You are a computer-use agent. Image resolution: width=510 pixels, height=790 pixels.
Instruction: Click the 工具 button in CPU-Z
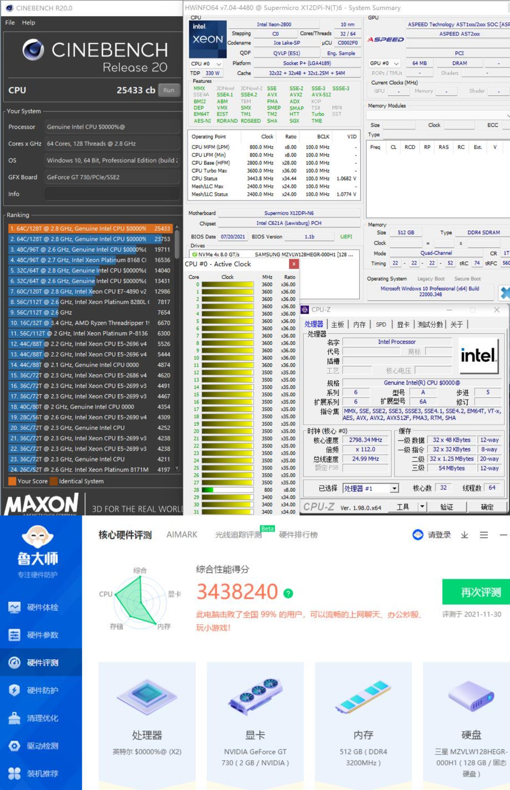(403, 507)
